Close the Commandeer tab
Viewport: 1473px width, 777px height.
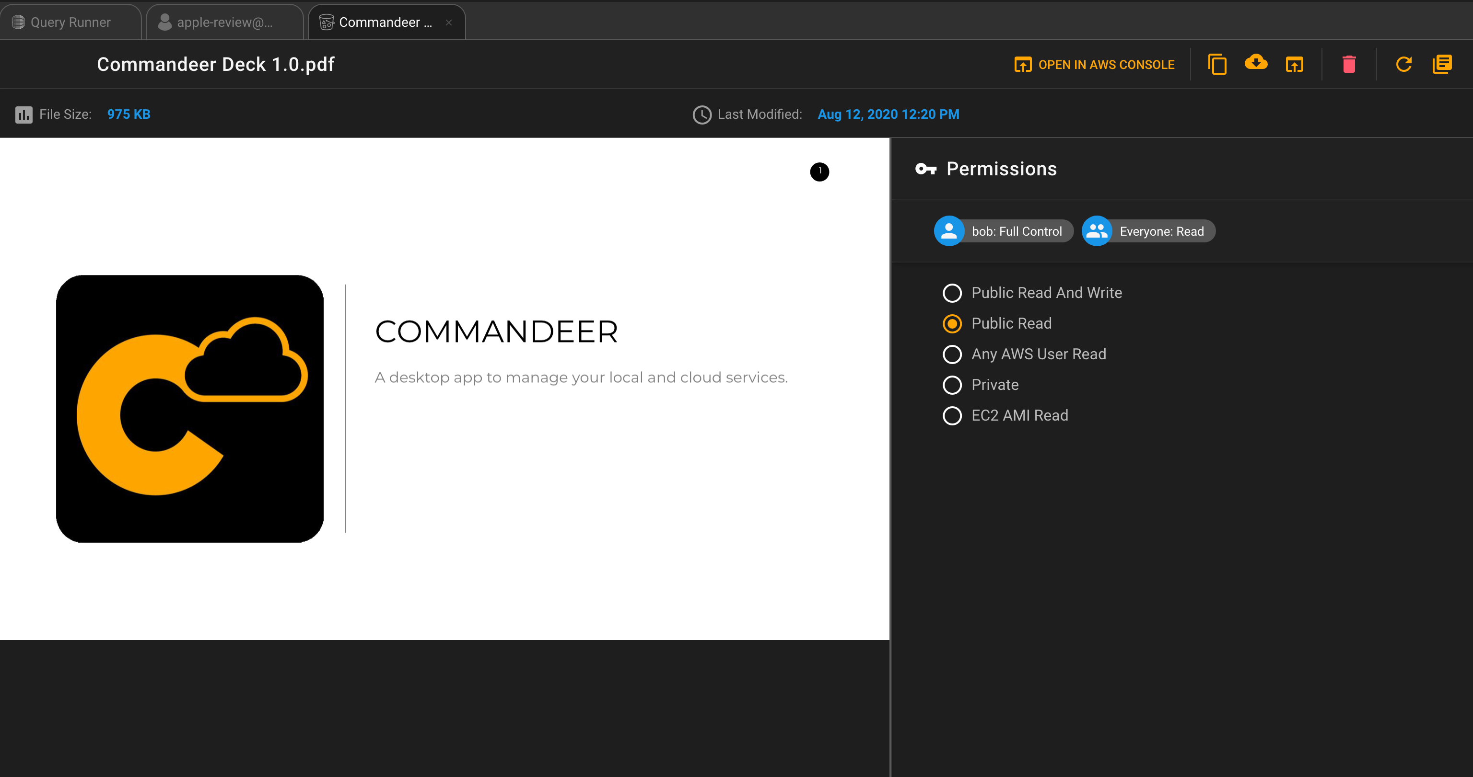pyautogui.click(x=449, y=23)
